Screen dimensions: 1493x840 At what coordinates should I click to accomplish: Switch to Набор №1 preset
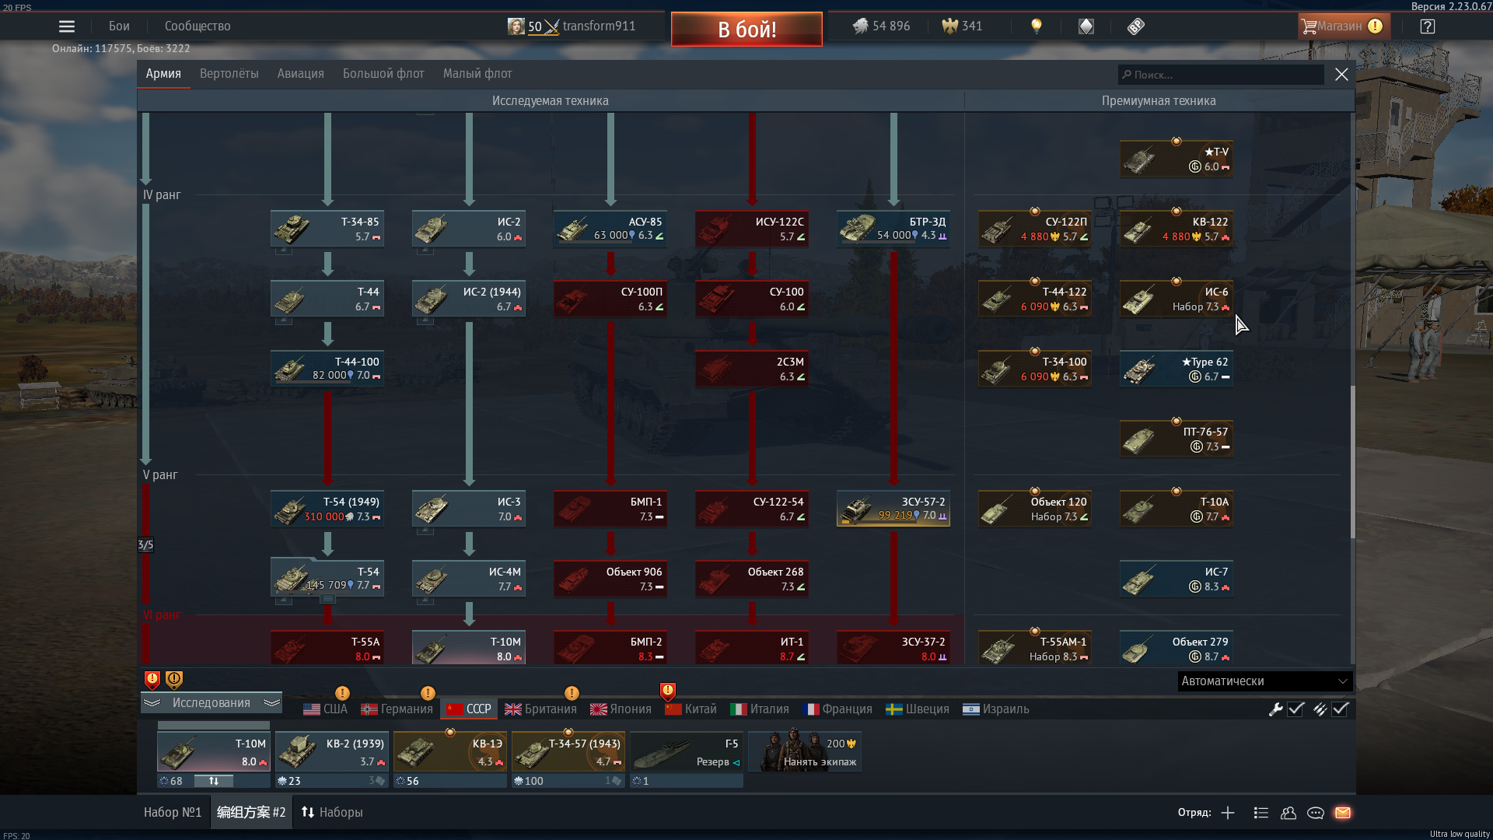tap(173, 813)
